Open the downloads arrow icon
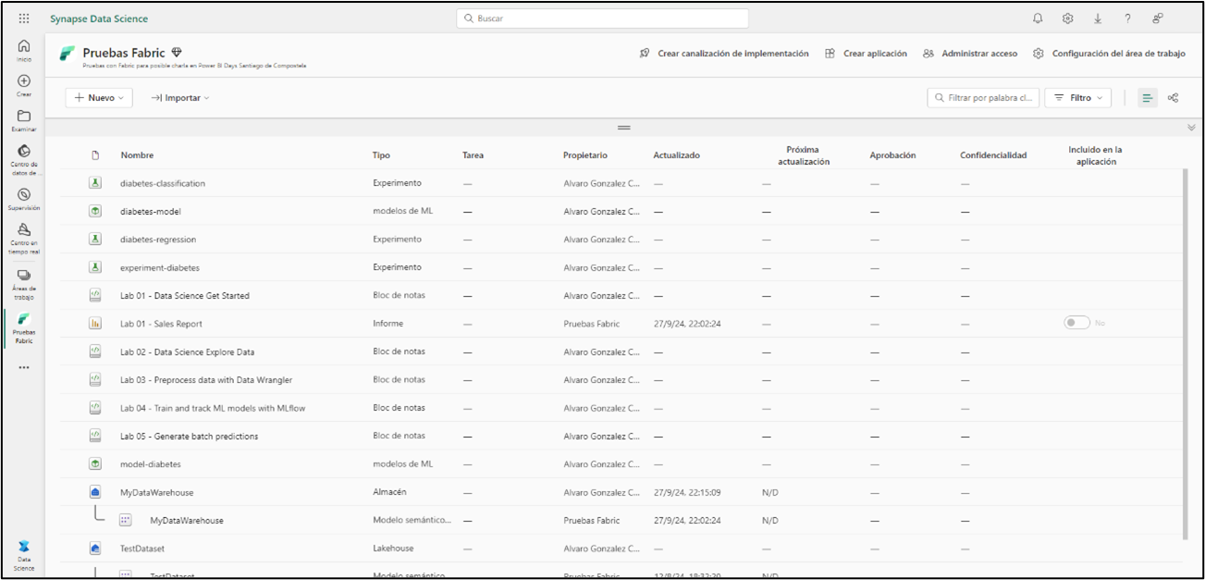Image resolution: width=1205 pixels, height=580 pixels. pos(1098,19)
